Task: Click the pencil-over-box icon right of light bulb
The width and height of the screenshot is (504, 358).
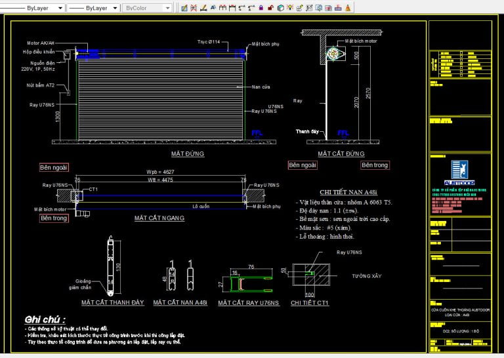Action: (299, 8)
